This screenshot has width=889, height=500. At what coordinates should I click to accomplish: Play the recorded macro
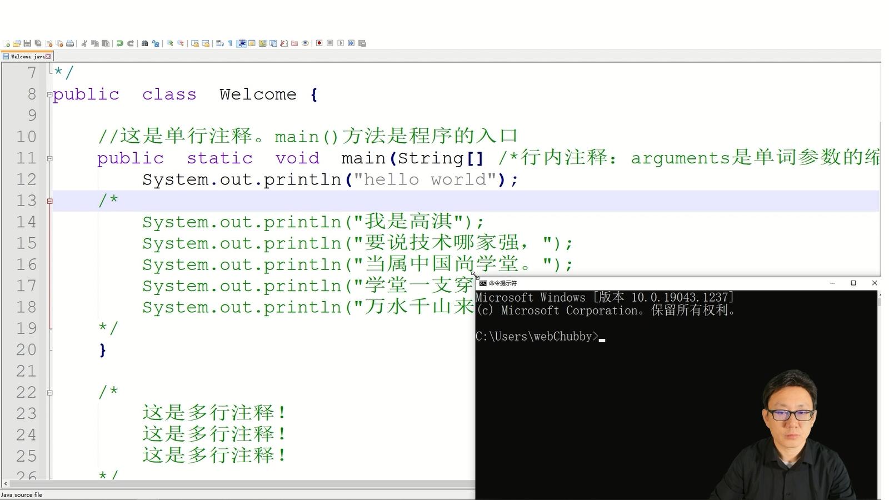coord(340,43)
